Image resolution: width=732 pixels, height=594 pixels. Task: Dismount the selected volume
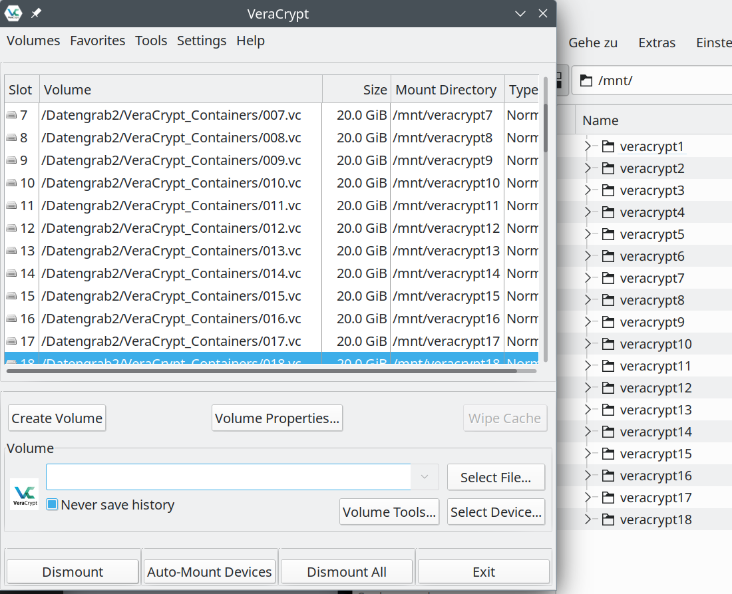[x=73, y=571]
